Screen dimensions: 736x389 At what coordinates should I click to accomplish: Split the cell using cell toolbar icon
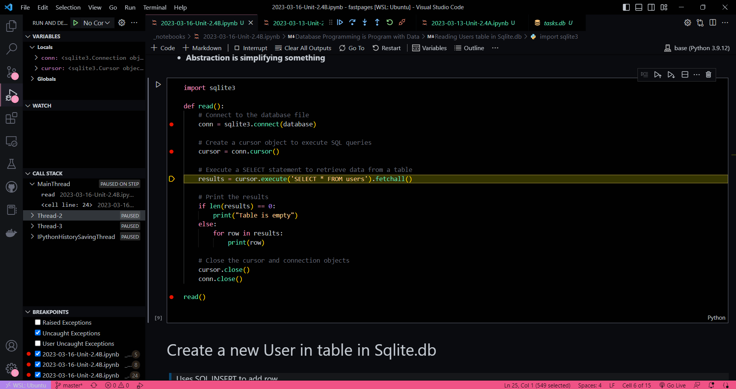(685, 75)
